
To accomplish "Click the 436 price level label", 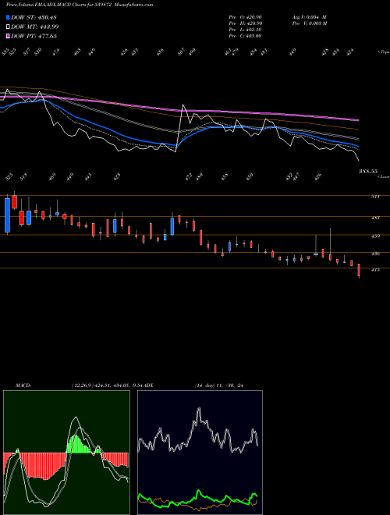I will [375, 254].
